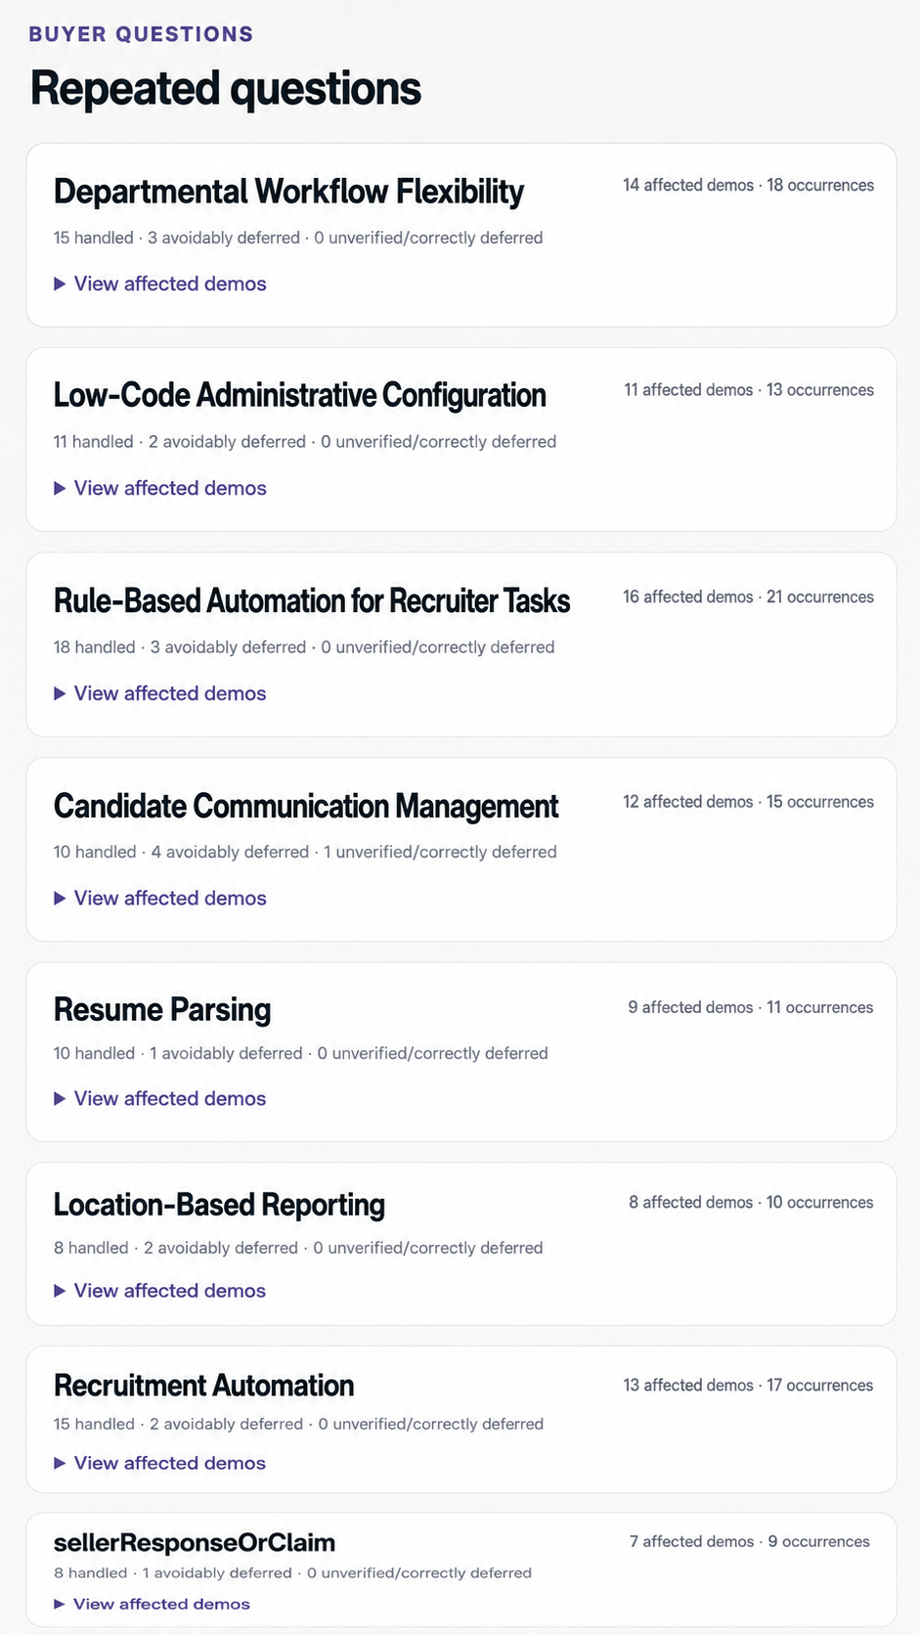Click '12 affected demos · 15 occurrences' text
This screenshot has height=1635, width=920.
[749, 801]
